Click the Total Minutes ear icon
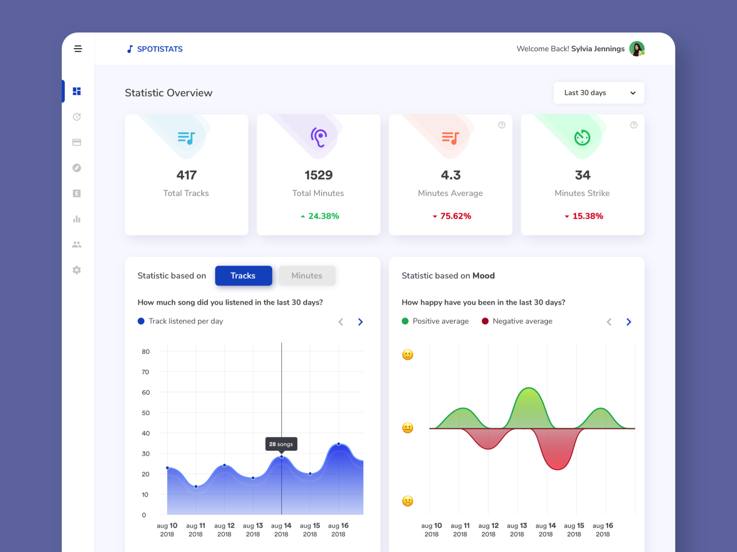 (319, 137)
